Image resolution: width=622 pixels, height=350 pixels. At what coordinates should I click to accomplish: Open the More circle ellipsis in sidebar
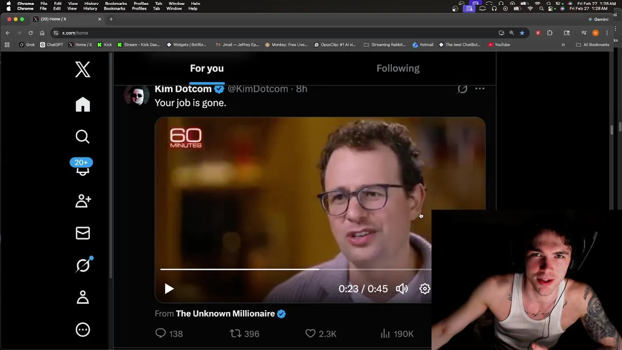click(83, 330)
